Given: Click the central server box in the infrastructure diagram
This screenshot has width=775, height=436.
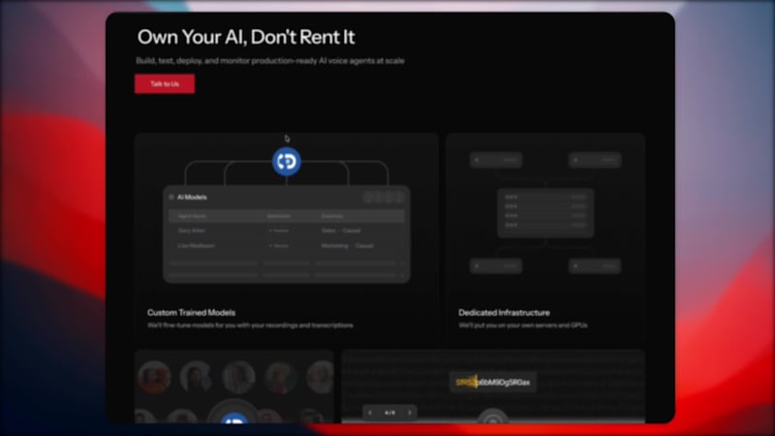Looking at the screenshot, I should coord(545,212).
